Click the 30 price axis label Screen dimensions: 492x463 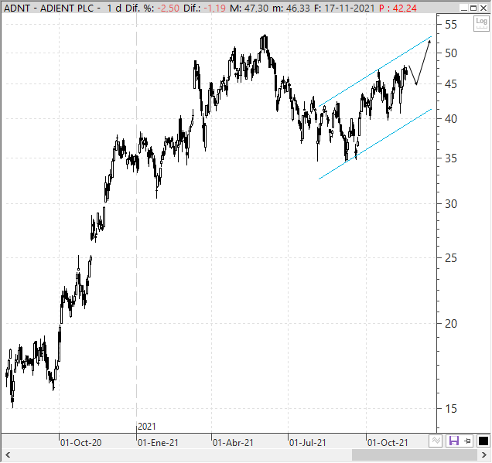[x=451, y=204]
